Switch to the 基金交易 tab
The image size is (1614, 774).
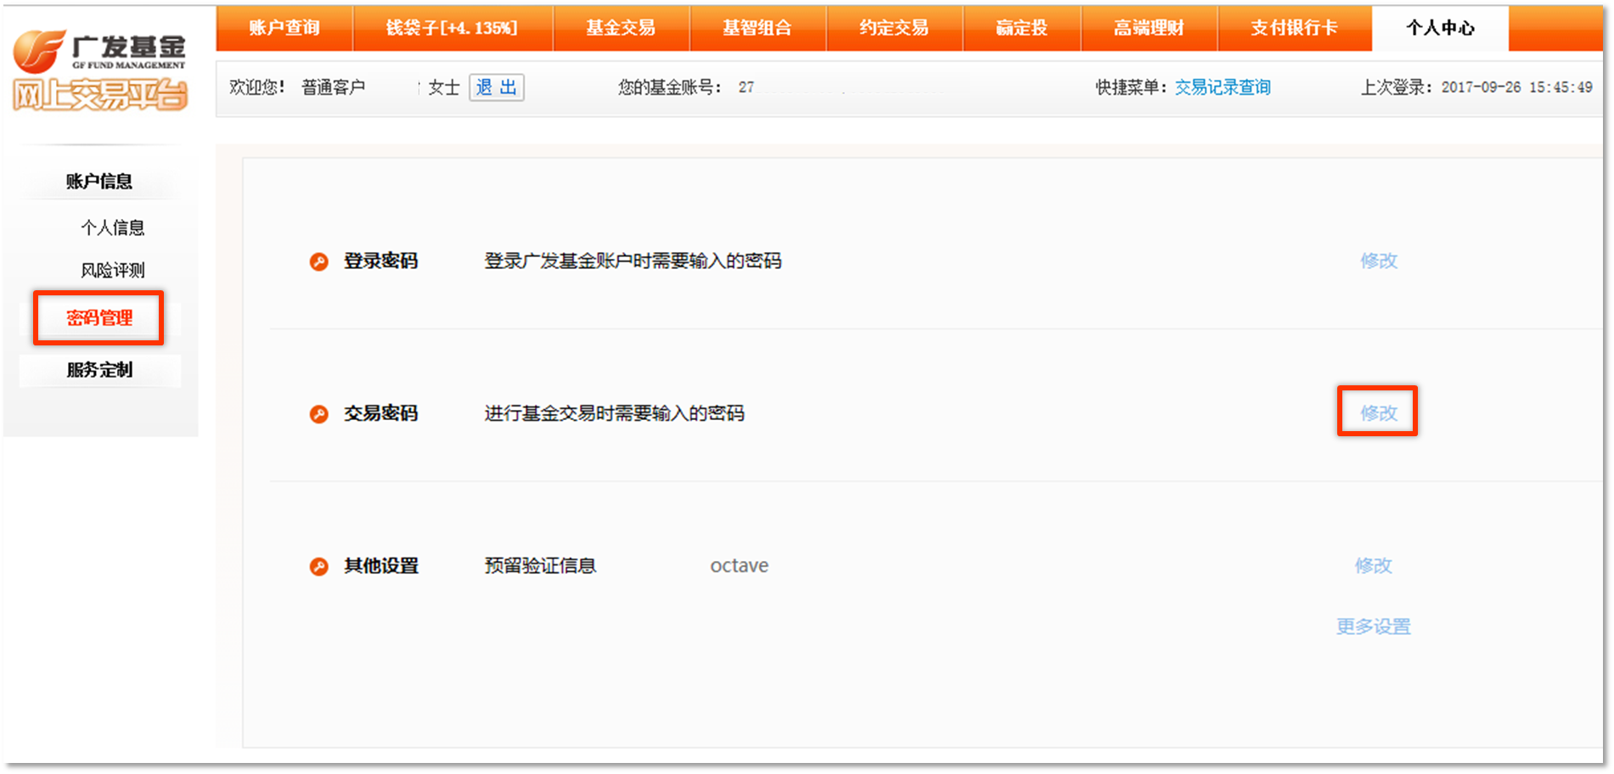coord(621,28)
